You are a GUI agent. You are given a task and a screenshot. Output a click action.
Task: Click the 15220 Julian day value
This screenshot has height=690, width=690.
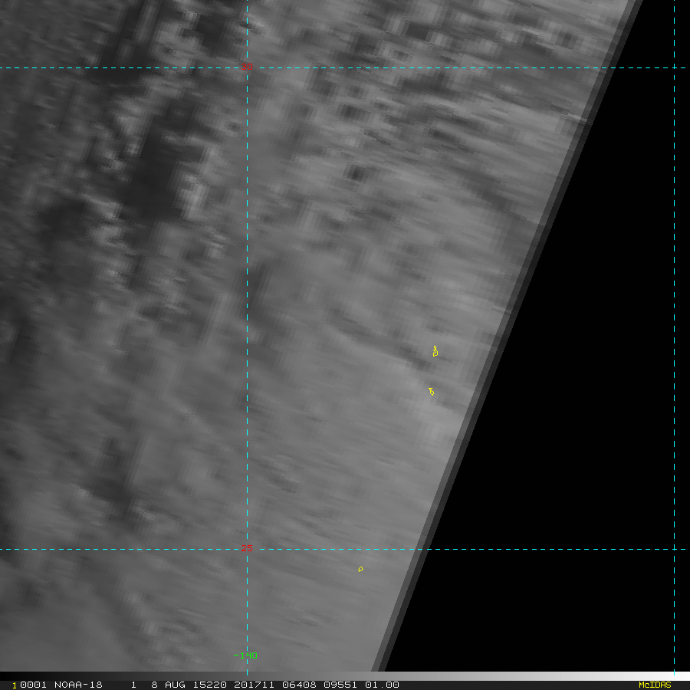coord(210,685)
